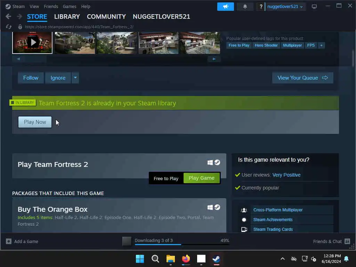Click the IN LIBRARY badge

pos(23,103)
